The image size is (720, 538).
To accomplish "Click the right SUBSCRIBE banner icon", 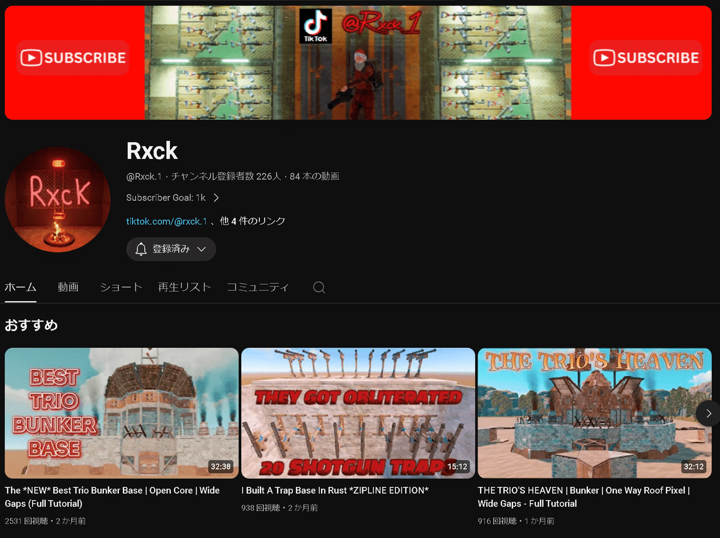I will point(646,58).
